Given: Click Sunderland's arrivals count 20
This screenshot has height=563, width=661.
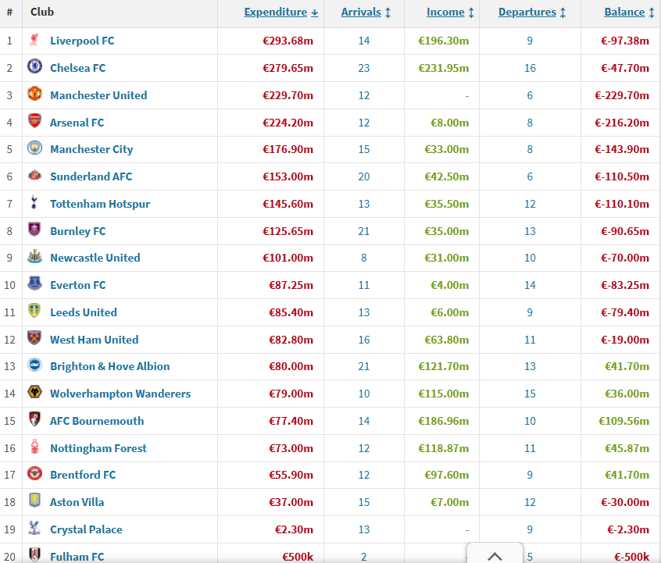Looking at the screenshot, I should click(364, 176).
